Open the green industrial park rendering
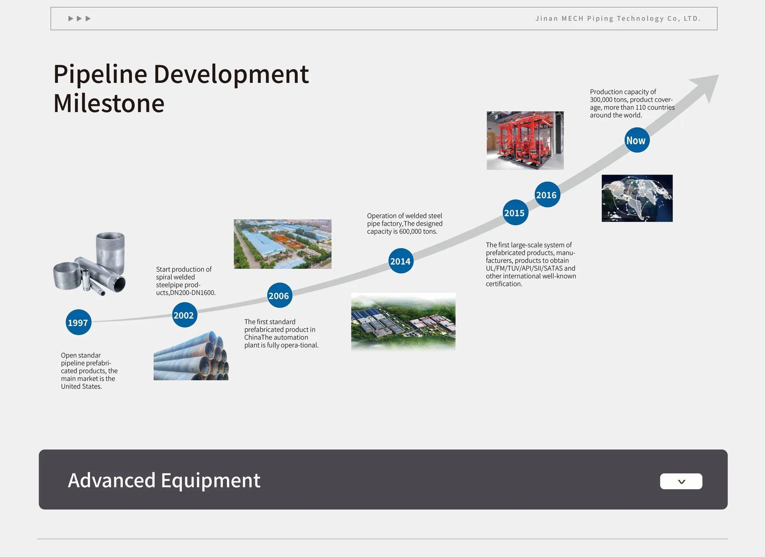765x557 pixels. 403,321
